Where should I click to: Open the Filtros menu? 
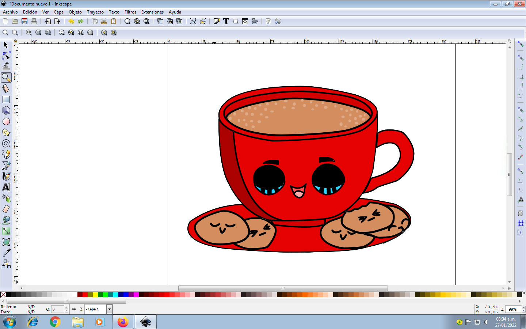[x=130, y=12]
